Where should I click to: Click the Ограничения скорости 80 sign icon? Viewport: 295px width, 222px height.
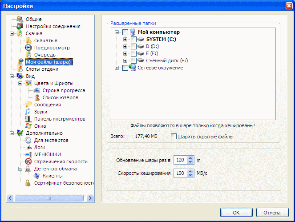[28, 161]
